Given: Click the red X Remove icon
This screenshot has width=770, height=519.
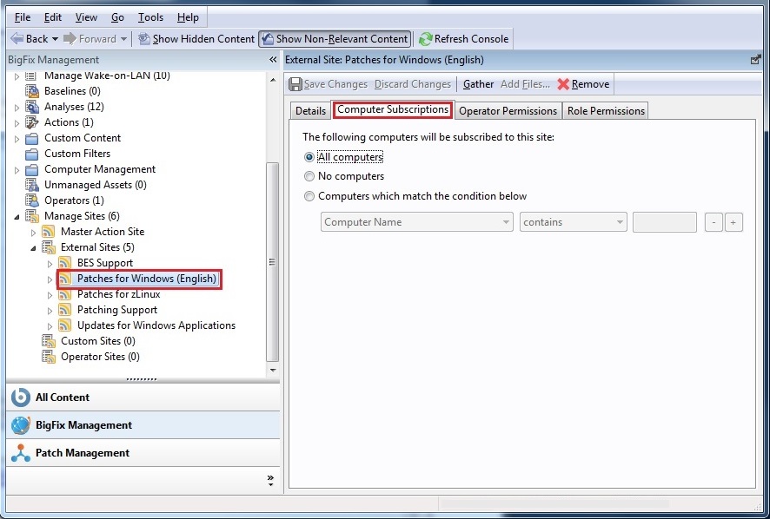Looking at the screenshot, I should pos(563,84).
